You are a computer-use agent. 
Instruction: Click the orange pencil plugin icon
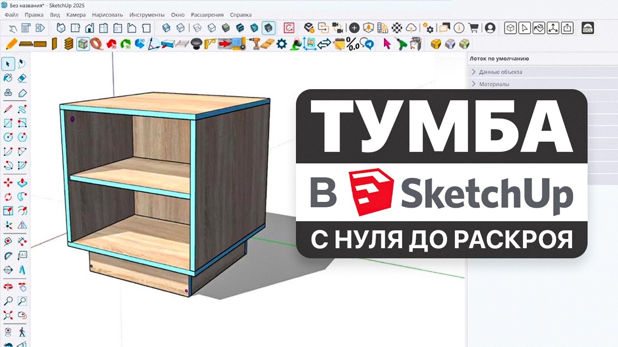point(12,44)
